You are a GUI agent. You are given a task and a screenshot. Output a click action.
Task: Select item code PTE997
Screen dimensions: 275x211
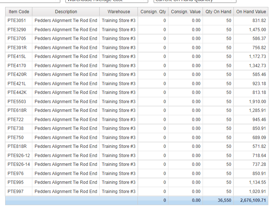(x=15, y=192)
